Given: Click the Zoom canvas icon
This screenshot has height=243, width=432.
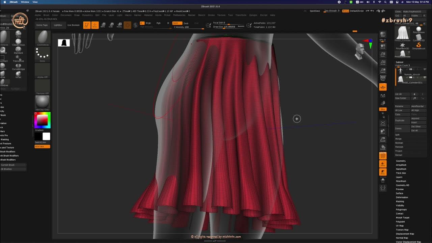Looking at the screenshot, I should pyautogui.click(x=383, y=54).
